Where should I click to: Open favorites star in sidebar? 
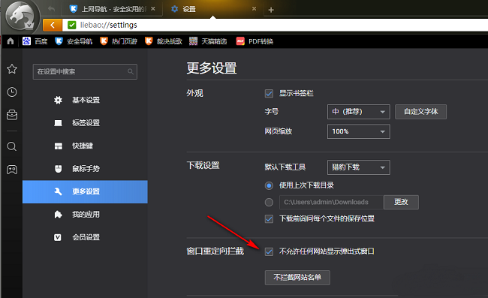pyautogui.click(x=12, y=69)
